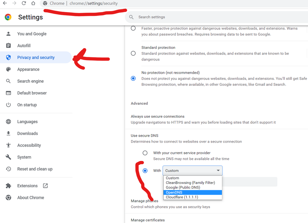Select the enhanced protection radio button
Image resolution: width=308 pixels, height=223 pixels.
(x=133, y=28)
